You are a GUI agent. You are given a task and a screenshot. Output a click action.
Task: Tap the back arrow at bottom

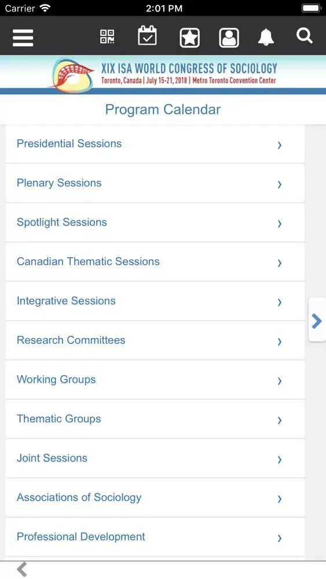coord(22,569)
